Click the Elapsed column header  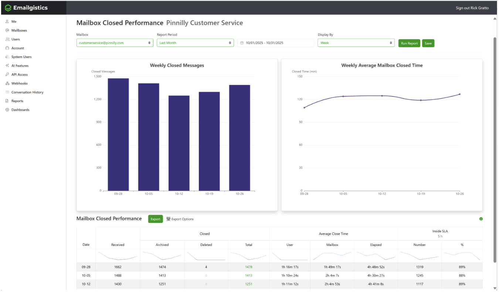376,245
